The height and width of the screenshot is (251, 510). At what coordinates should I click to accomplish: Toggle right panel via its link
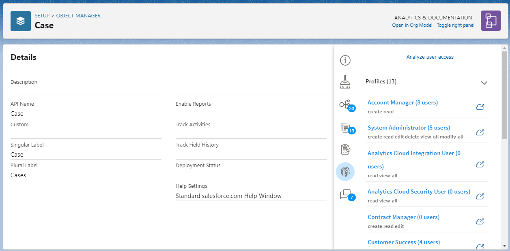point(455,25)
